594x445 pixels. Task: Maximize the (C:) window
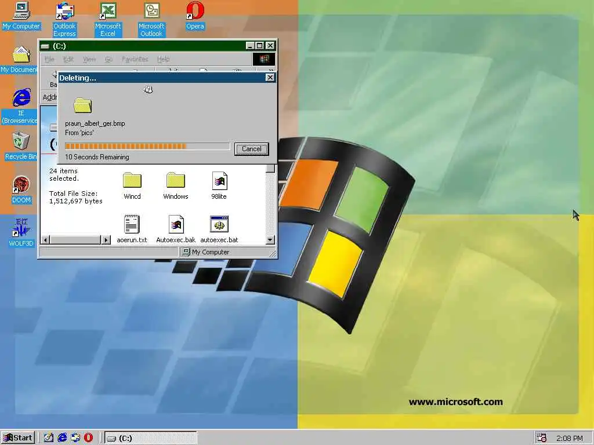point(259,46)
